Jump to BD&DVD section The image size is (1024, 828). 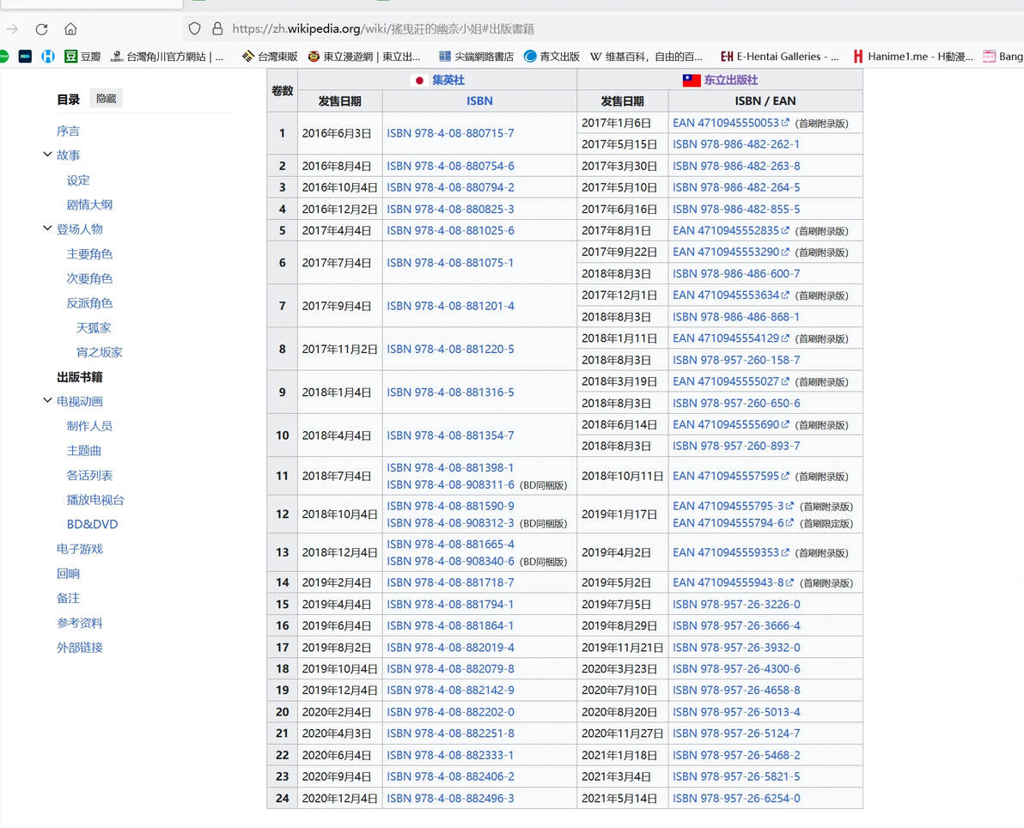pyautogui.click(x=92, y=524)
